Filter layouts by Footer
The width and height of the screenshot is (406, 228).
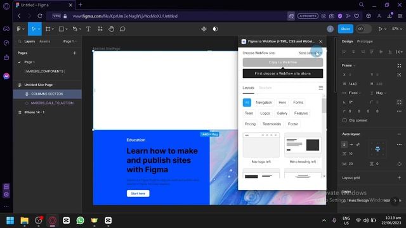pyautogui.click(x=293, y=124)
